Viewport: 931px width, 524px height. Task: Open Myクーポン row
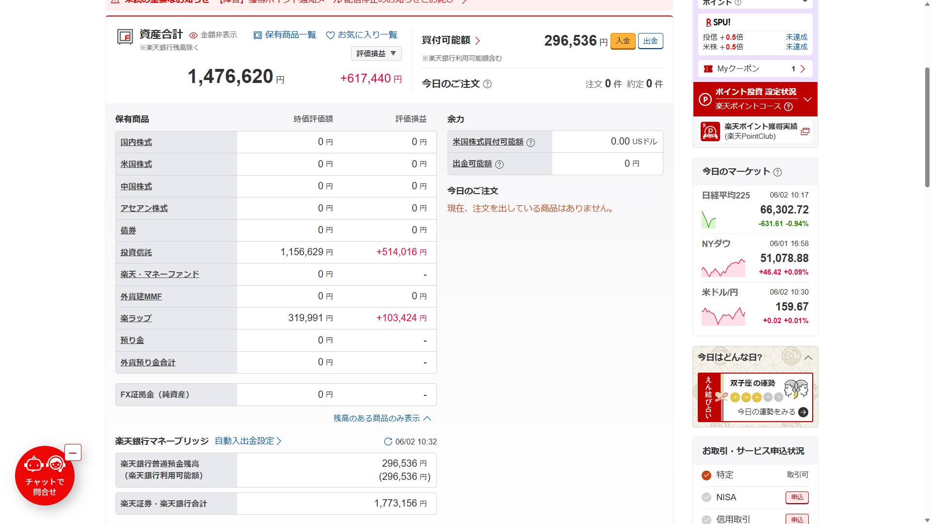[755, 69]
